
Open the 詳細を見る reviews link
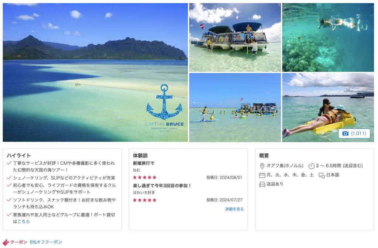click(x=234, y=209)
